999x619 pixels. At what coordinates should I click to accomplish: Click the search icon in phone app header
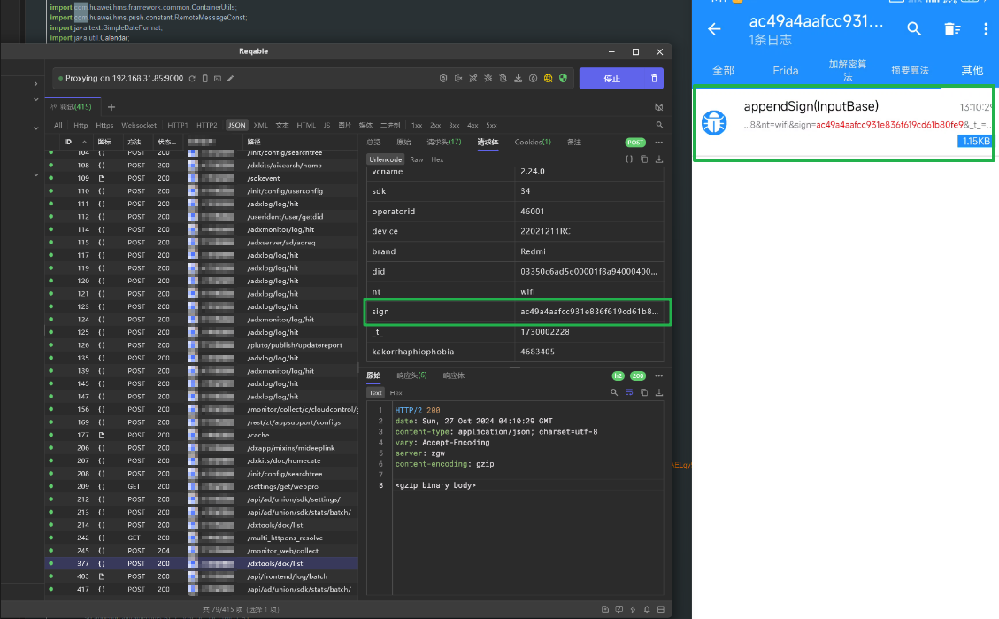pyautogui.click(x=914, y=28)
